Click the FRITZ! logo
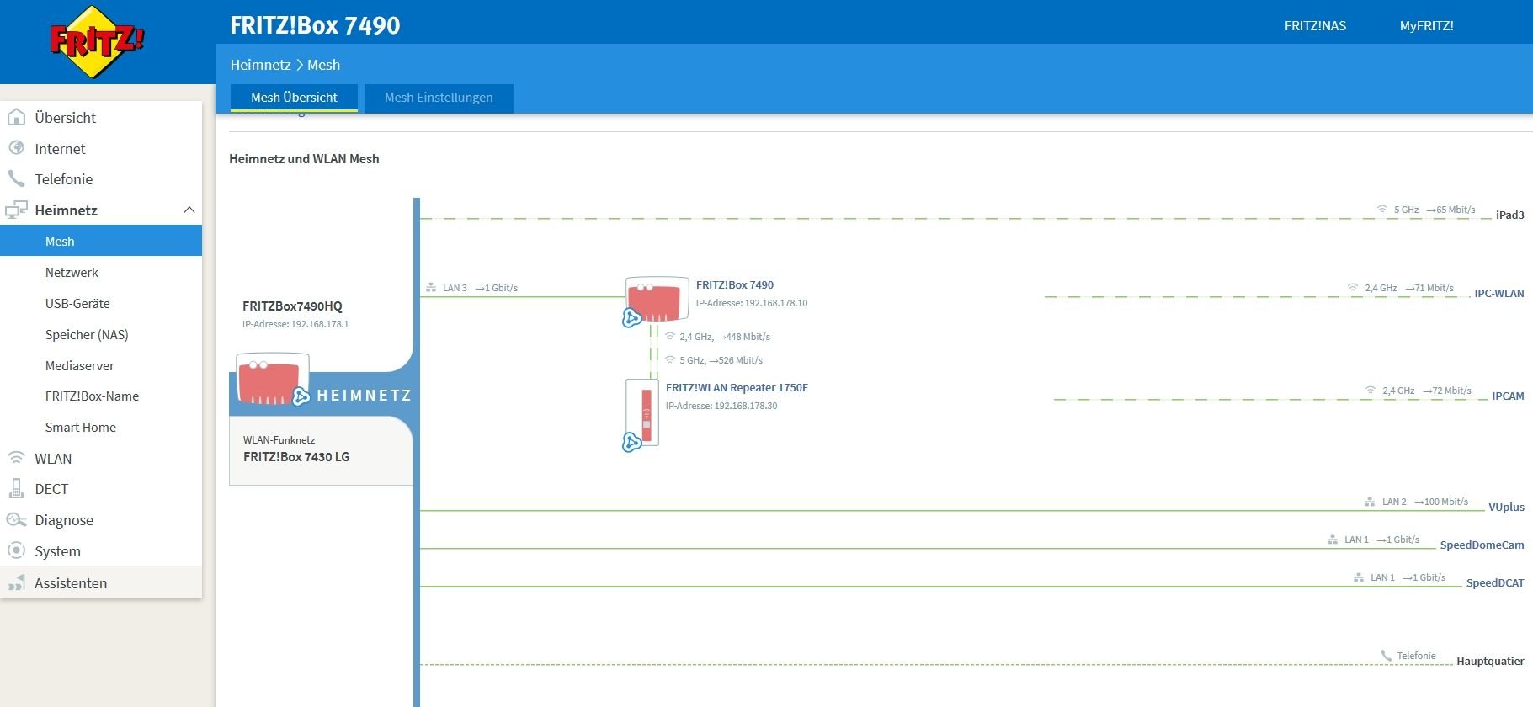Screen dimensions: 1533x707 (x=97, y=42)
